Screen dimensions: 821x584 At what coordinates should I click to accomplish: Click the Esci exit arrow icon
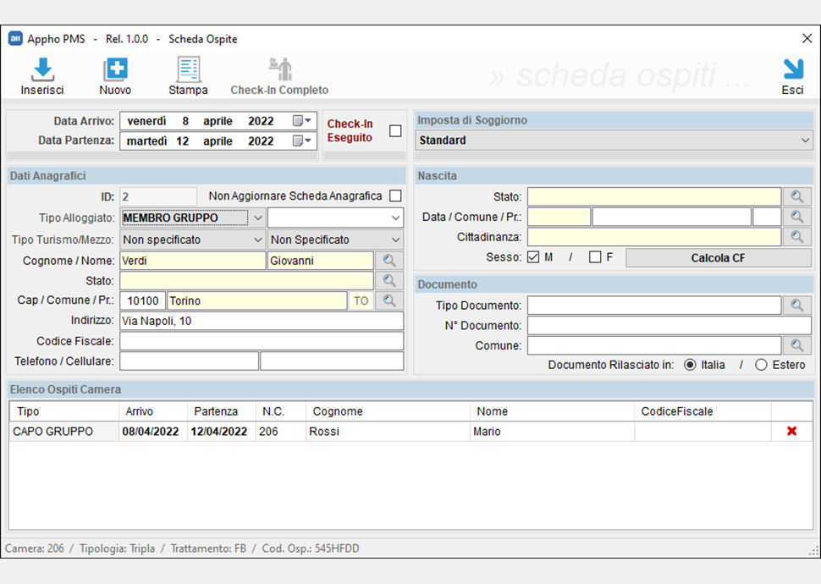click(793, 69)
